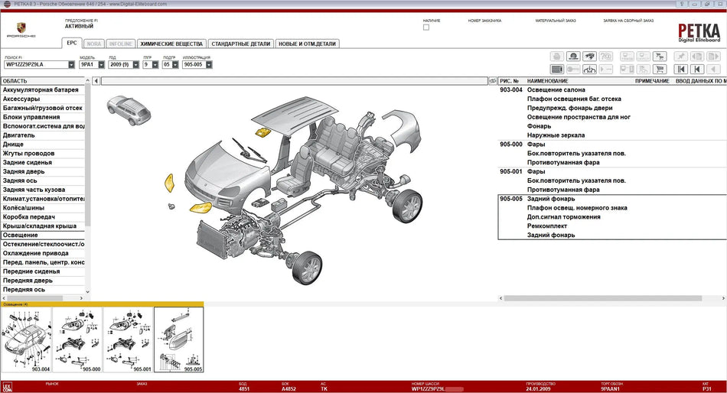Open the Иллюстрация dropdown showing 905-005
727x393 pixels.
point(209,65)
